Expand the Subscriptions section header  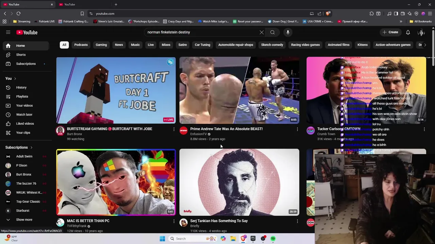19,147
